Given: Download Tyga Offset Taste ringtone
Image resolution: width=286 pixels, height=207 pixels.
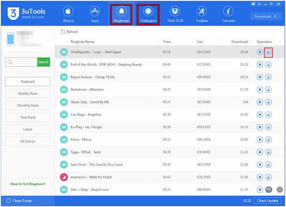Looking at the screenshot, I should [268, 152].
